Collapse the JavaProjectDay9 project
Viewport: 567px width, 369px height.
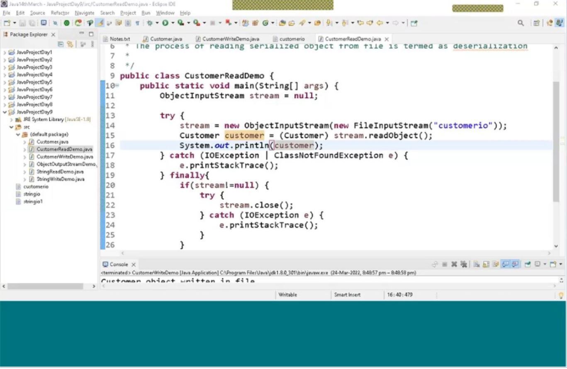pos(5,112)
